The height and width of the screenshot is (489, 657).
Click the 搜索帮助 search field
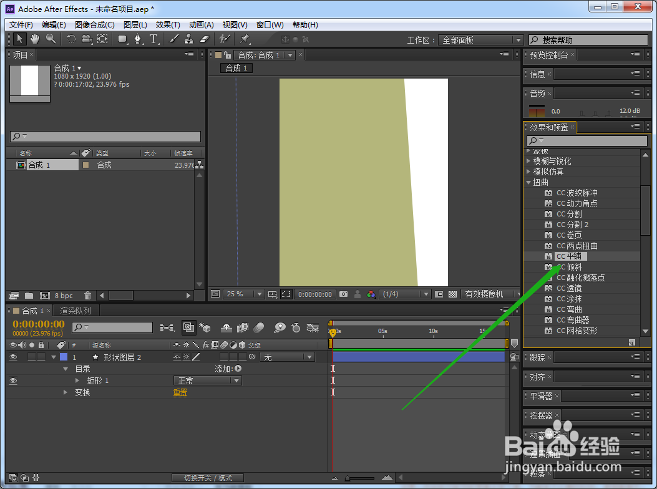point(588,40)
